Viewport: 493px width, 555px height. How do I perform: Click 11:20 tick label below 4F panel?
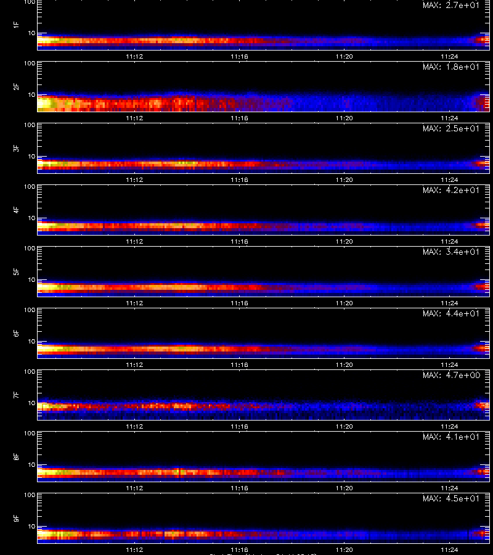(x=344, y=241)
